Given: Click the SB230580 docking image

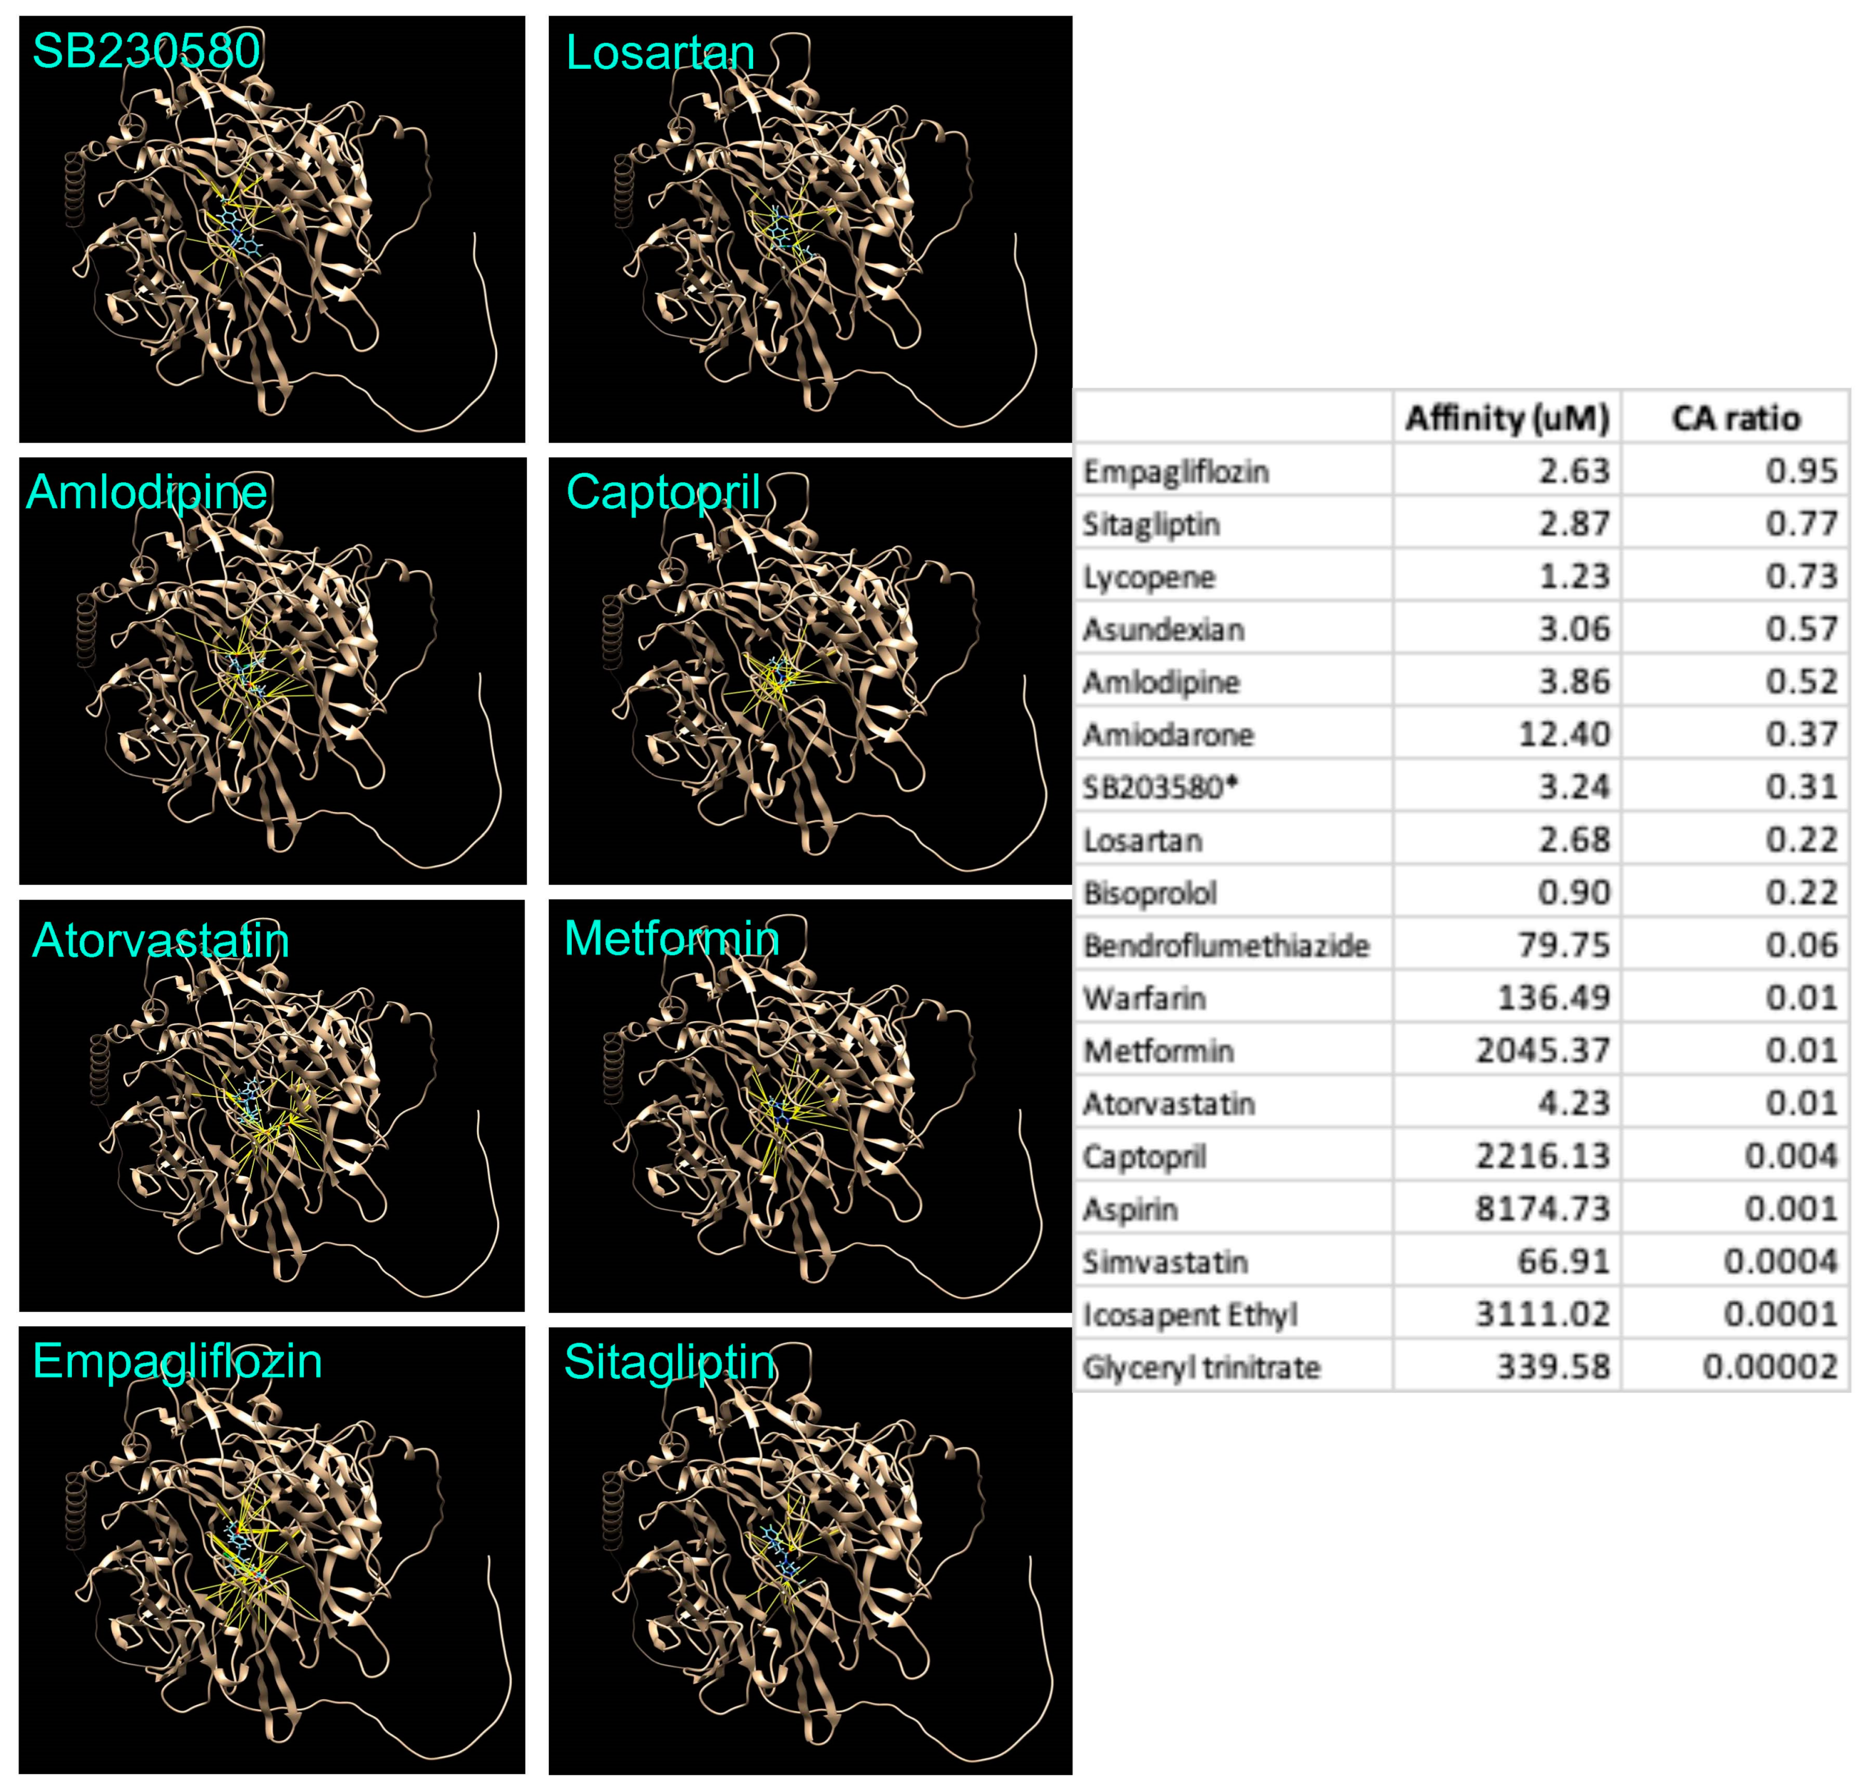Looking at the screenshot, I should (271, 229).
